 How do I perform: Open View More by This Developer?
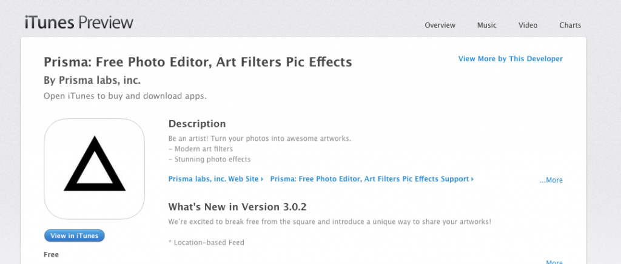tap(511, 59)
